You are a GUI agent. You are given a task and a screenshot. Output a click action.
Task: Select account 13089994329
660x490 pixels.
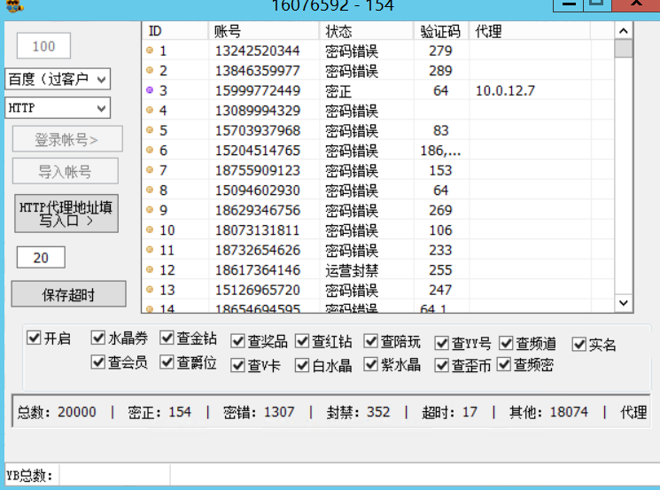[x=257, y=110]
